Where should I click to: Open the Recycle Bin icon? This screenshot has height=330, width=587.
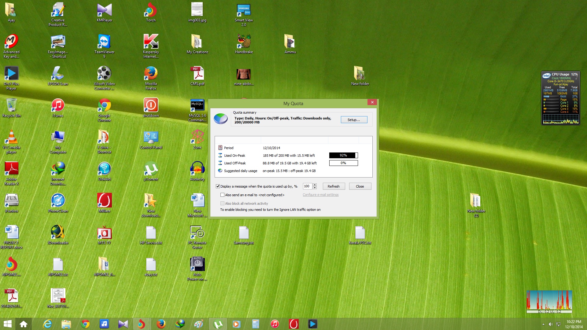point(12,108)
